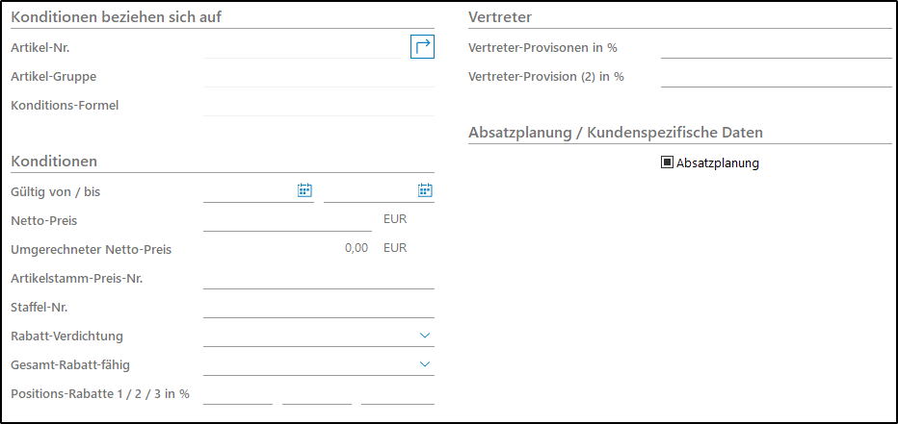Select the Artikelstamm-Preis-Nr. field
Image resolution: width=898 pixels, height=424 pixels.
coord(319,278)
